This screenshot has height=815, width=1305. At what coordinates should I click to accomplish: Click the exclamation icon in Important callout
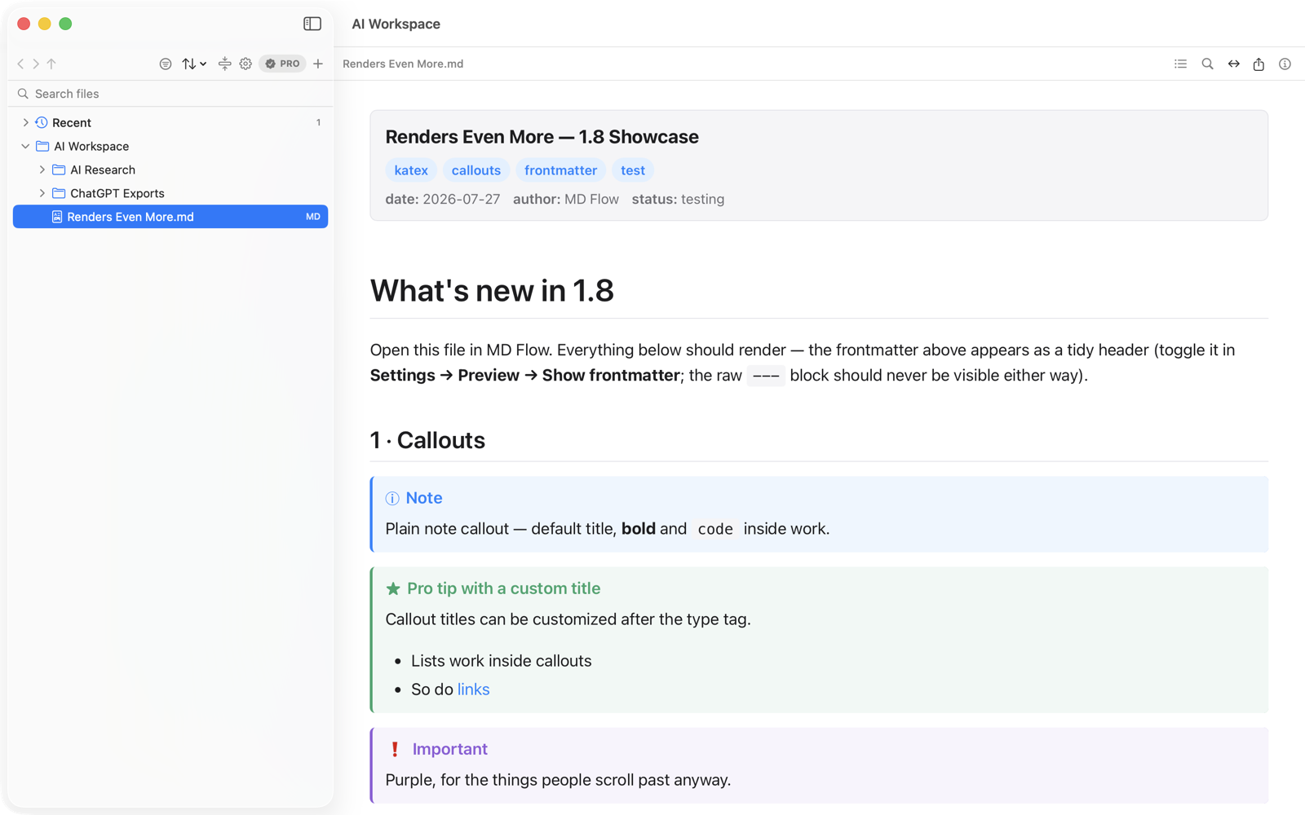tap(395, 749)
